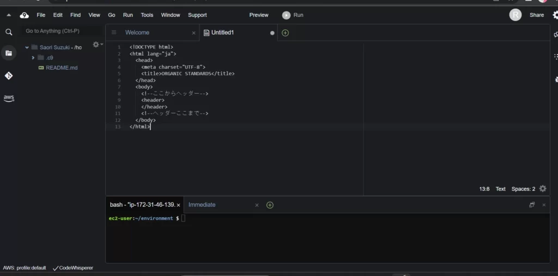Close the bash terminal tab
Viewport: 558px width, 276px height.
[178, 205]
